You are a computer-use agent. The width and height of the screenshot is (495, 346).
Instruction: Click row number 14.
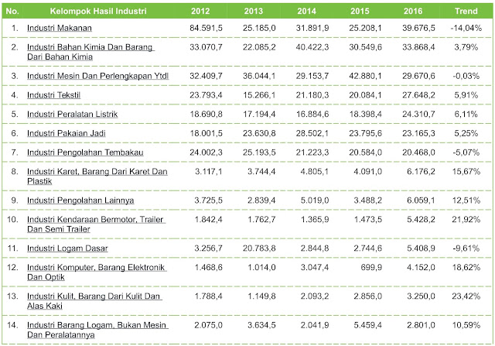(x=12, y=325)
